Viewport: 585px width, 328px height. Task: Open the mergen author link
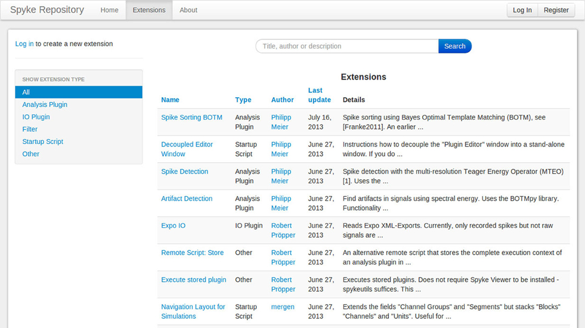283,307
